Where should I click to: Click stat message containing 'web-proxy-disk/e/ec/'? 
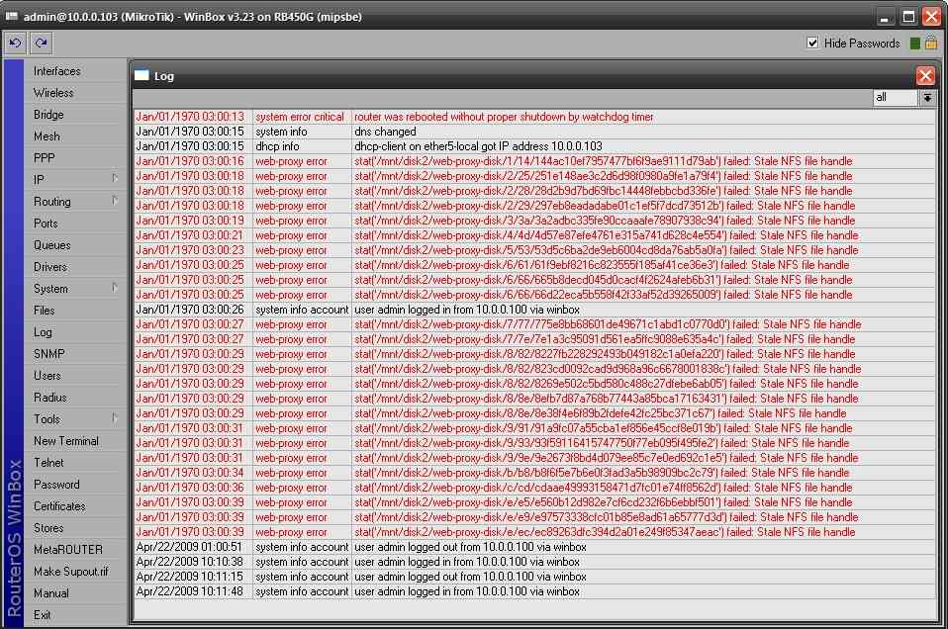[x=605, y=532]
